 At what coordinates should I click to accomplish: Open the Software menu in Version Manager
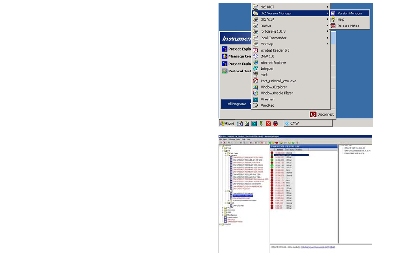(x=232, y=139)
